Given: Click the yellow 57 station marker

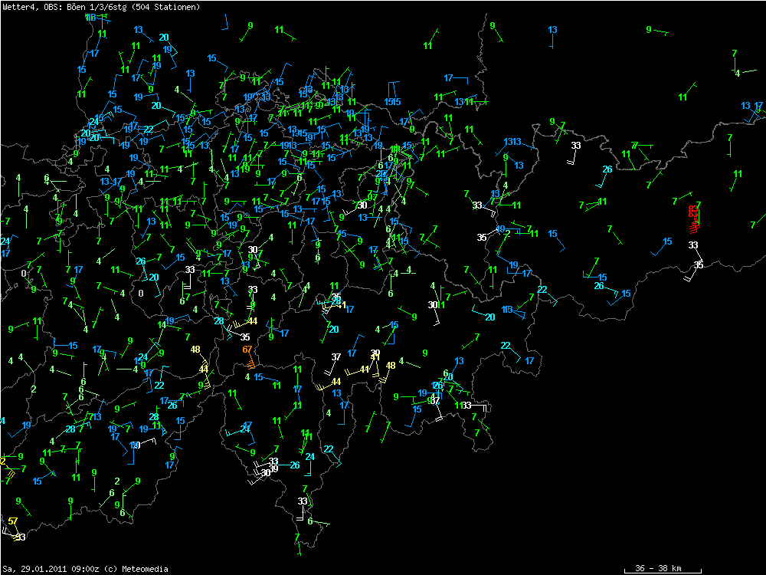Looking at the screenshot, I should tap(13, 521).
